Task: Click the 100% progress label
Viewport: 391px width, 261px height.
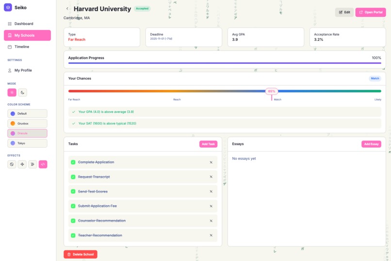Action: pyautogui.click(x=376, y=58)
